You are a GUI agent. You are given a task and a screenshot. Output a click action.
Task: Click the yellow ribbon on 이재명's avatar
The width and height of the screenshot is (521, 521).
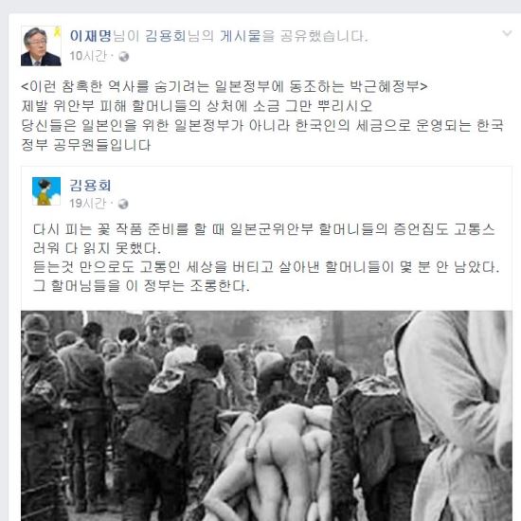(57, 32)
